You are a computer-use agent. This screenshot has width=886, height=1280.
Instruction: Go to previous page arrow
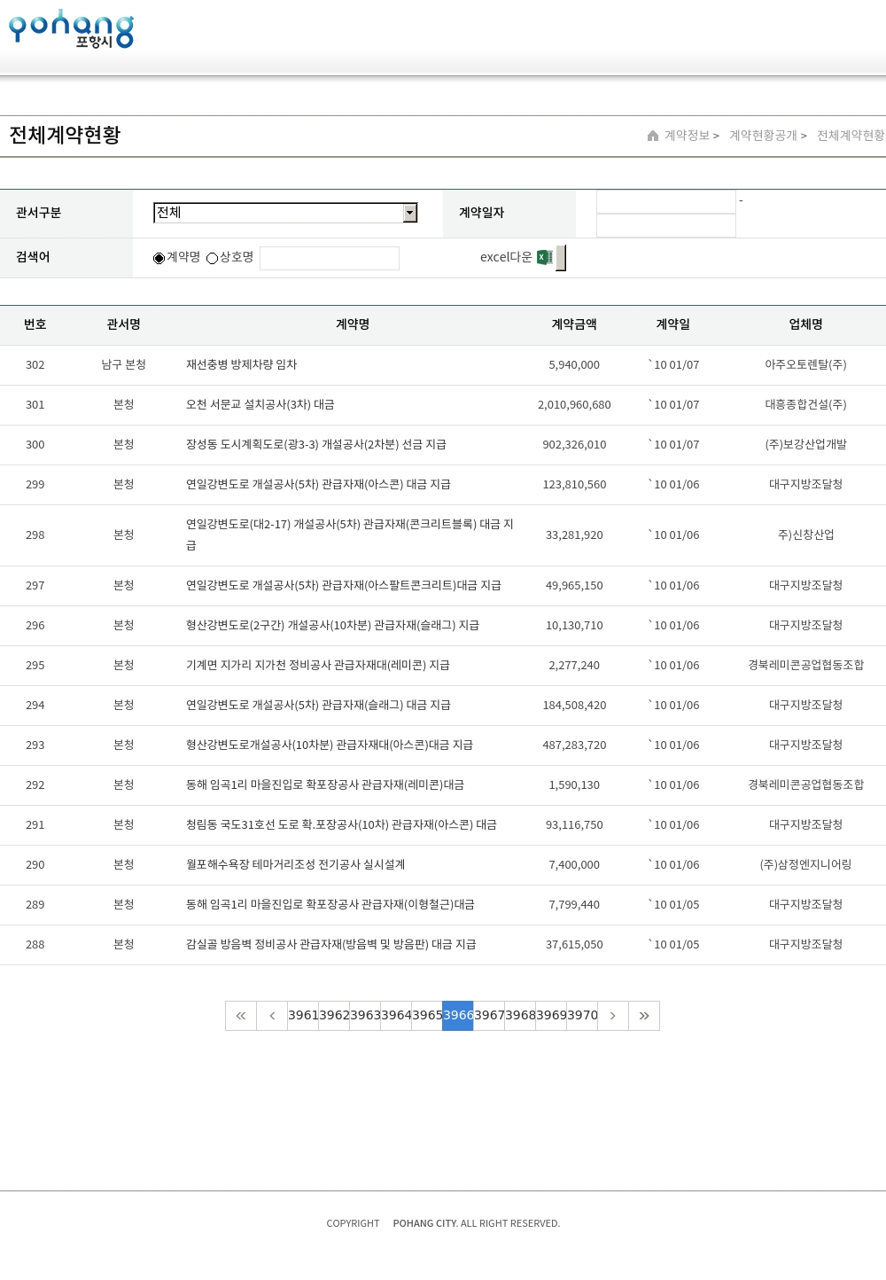pos(272,1016)
